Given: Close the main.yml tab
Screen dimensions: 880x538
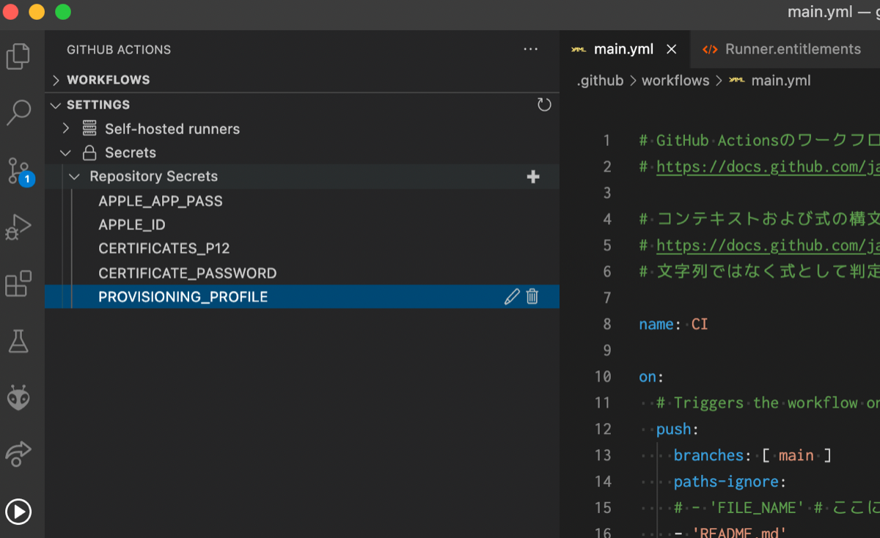Looking at the screenshot, I should pos(671,50).
